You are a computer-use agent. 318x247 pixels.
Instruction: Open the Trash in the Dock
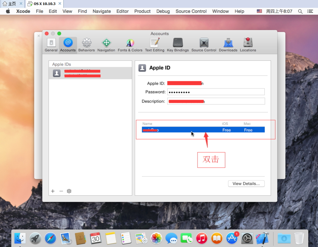(299, 238)
